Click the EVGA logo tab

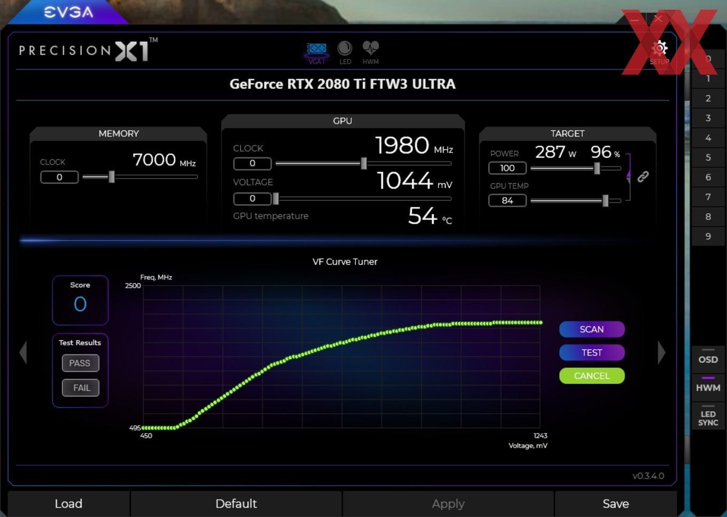68,12
